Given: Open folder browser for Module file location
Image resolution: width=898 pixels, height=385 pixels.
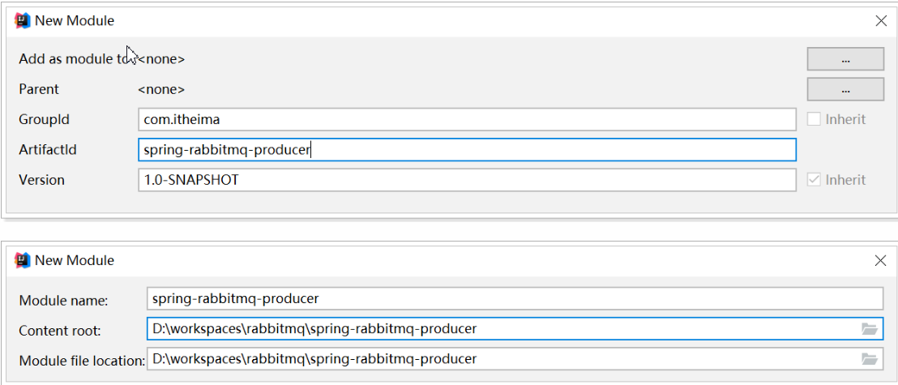Looking at the screenshot, I should (x=869, y=359).
